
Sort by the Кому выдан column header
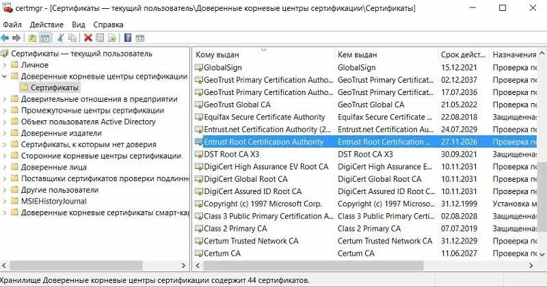point(263,55)
